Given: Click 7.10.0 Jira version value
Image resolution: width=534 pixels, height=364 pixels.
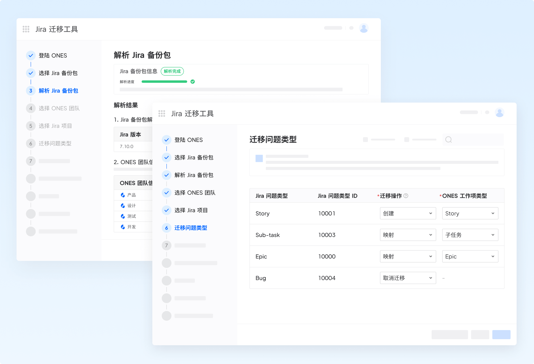Looking at the screenshot, I should pos(127,146).
